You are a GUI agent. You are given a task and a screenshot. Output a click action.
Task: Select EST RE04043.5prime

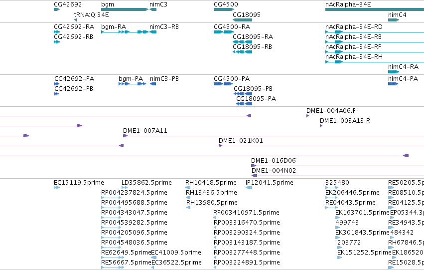[x=350, y=203]
